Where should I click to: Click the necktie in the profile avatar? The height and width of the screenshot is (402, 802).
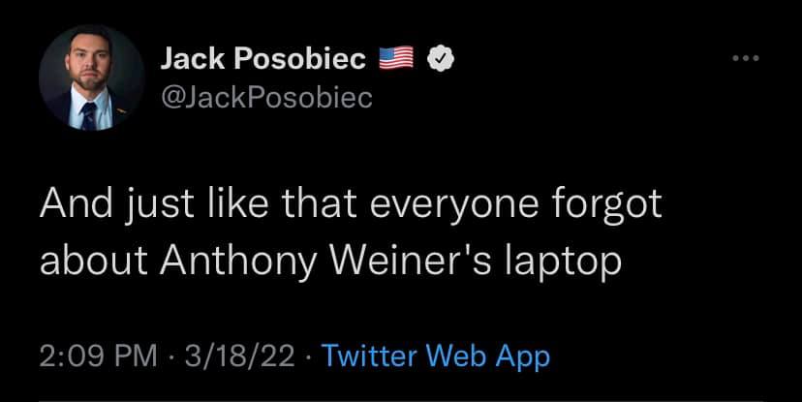89,115
